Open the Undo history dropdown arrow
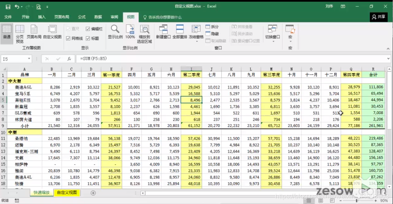The image size is (393, 204). click(22, 7)
